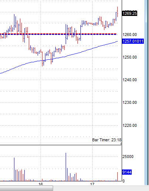
Task: Click the 25000 volume axis label
Action: (128, 157)
